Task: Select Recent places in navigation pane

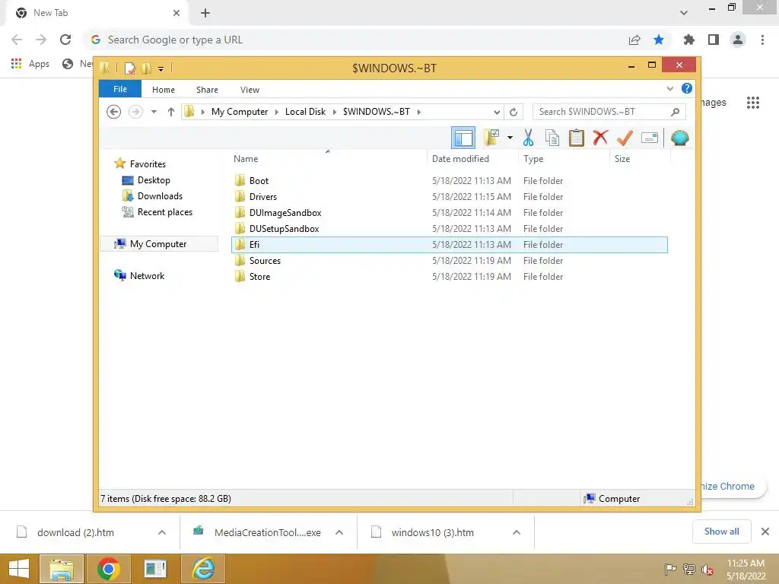Action: click(165, 212)
